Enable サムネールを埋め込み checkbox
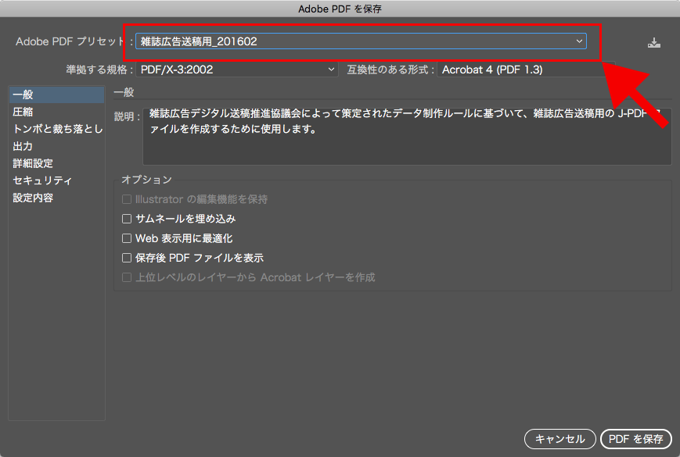The height and width of the screenshot is (457, 680). coord(127,219)
